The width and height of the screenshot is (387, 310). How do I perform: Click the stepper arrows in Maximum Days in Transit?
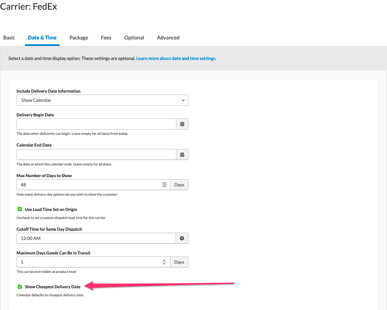164,262
